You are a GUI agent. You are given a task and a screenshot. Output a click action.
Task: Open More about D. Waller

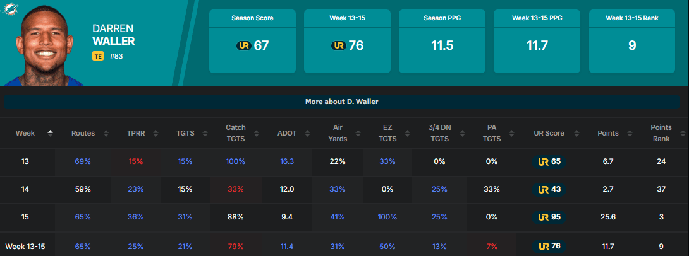click(342, 101)
